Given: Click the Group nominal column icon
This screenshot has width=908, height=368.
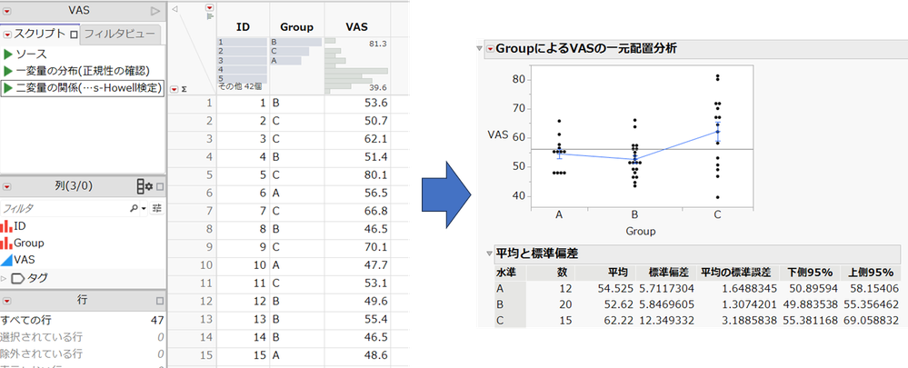Looking at the screenshot, I should (7, 243).
